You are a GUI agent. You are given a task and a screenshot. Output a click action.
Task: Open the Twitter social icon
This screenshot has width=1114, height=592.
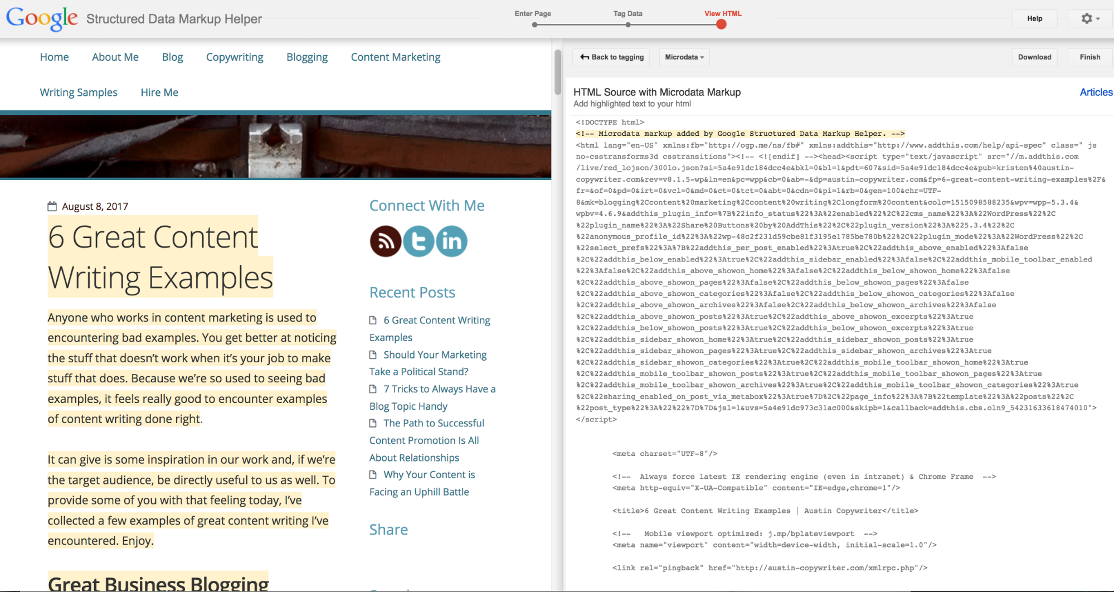[419, 241]
